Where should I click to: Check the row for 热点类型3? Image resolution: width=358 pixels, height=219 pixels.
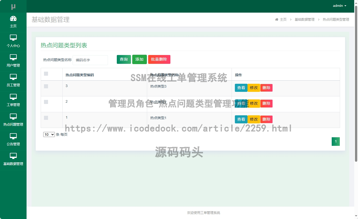[x=46, y=86]
